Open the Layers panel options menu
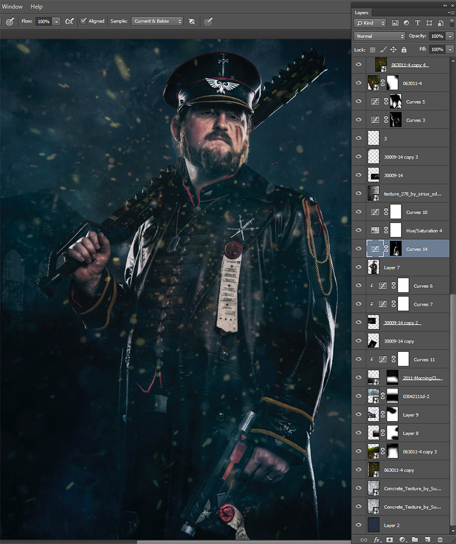The width and height of the screenshot is (456, 544). click(x=451, y=12)
